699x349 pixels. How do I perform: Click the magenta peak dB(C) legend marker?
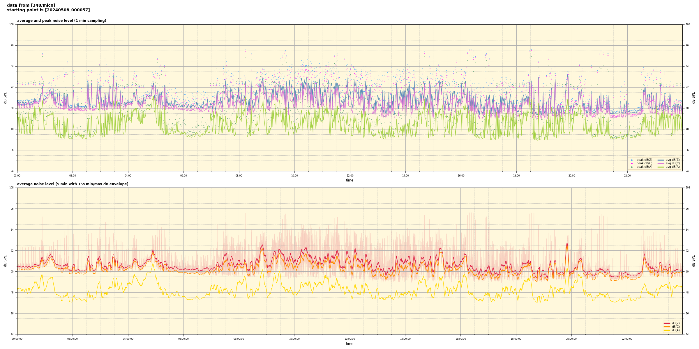[x=632, y=163]
